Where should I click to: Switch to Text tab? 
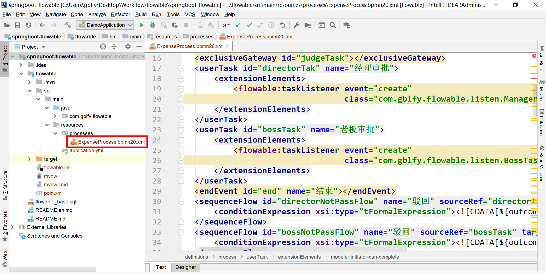[x=161, y=267]
